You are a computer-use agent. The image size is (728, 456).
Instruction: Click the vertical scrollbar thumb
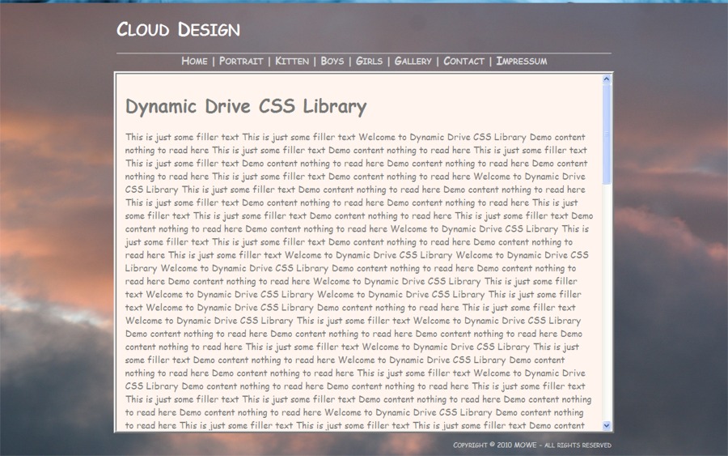607,134
